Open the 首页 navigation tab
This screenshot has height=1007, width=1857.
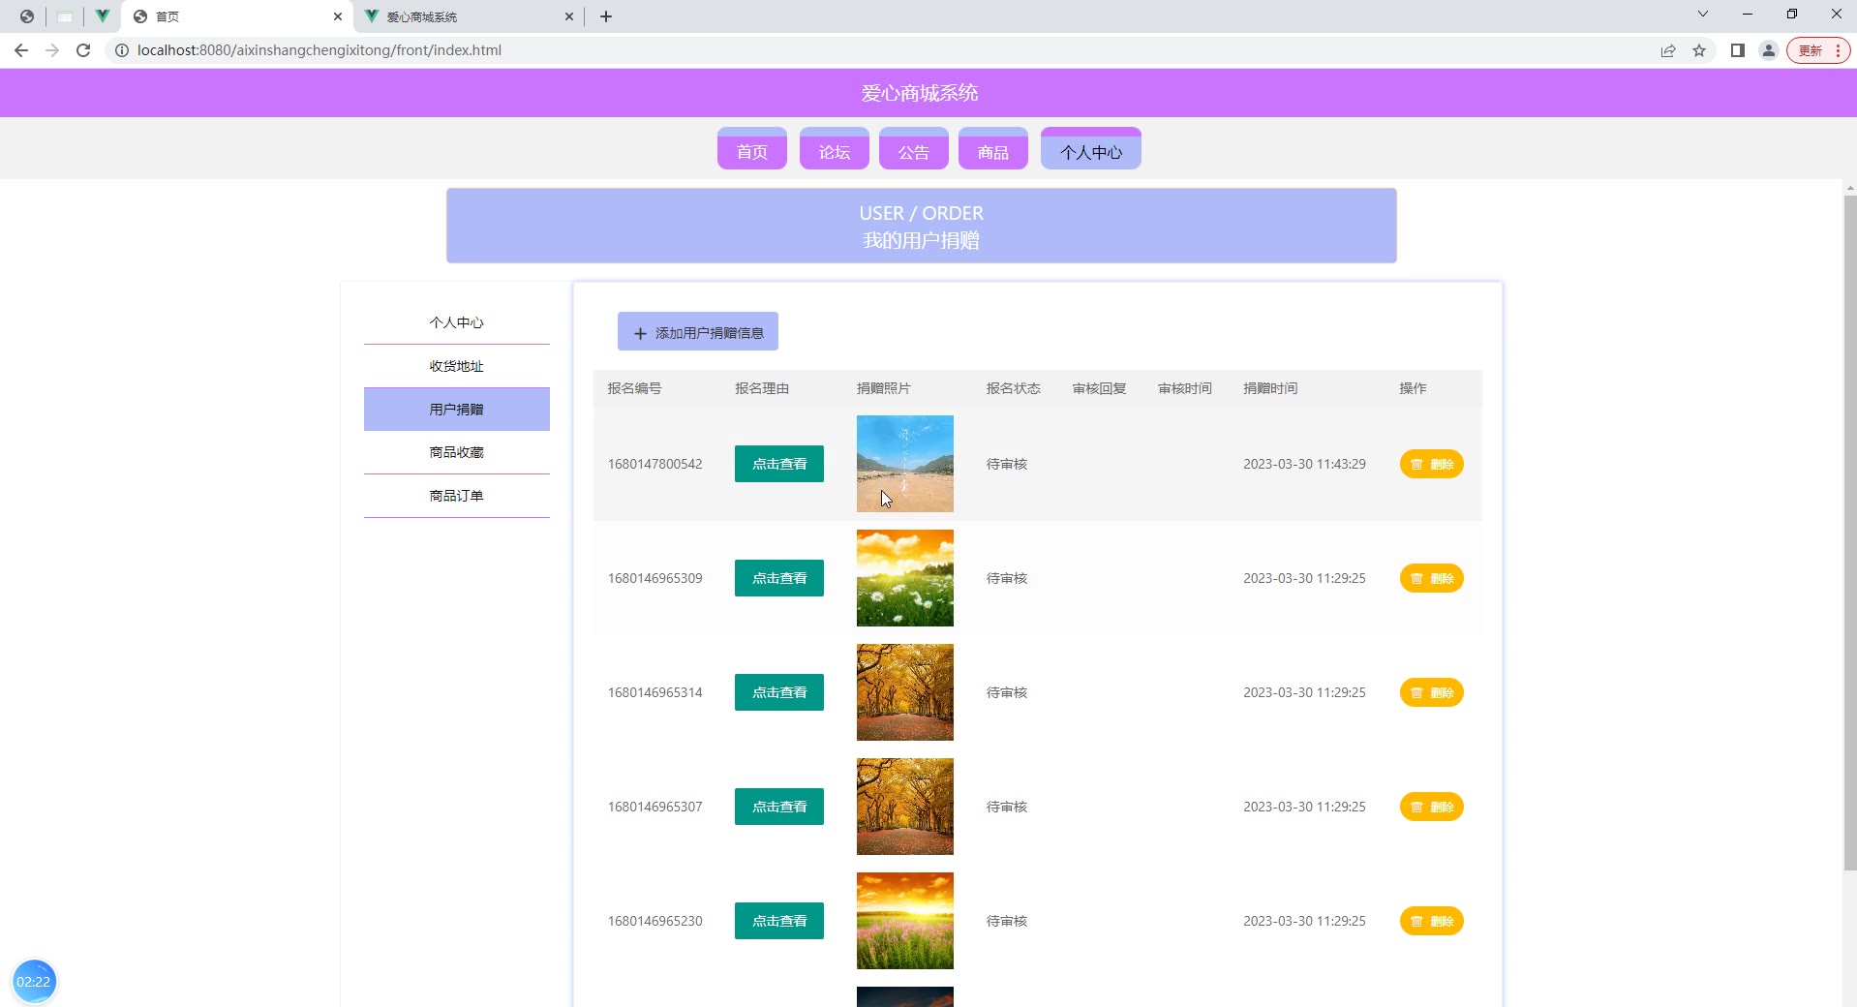point(752,149)
